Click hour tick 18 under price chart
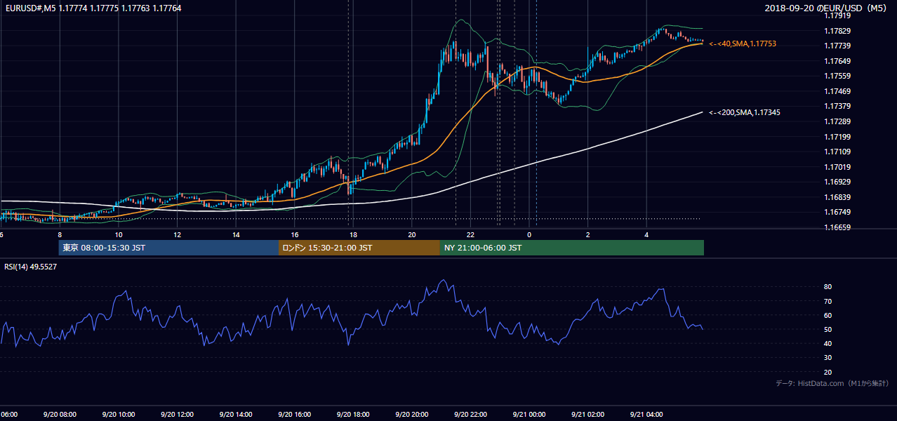The image size is (897, 421). pyautogui.click(x=353, y=234)
